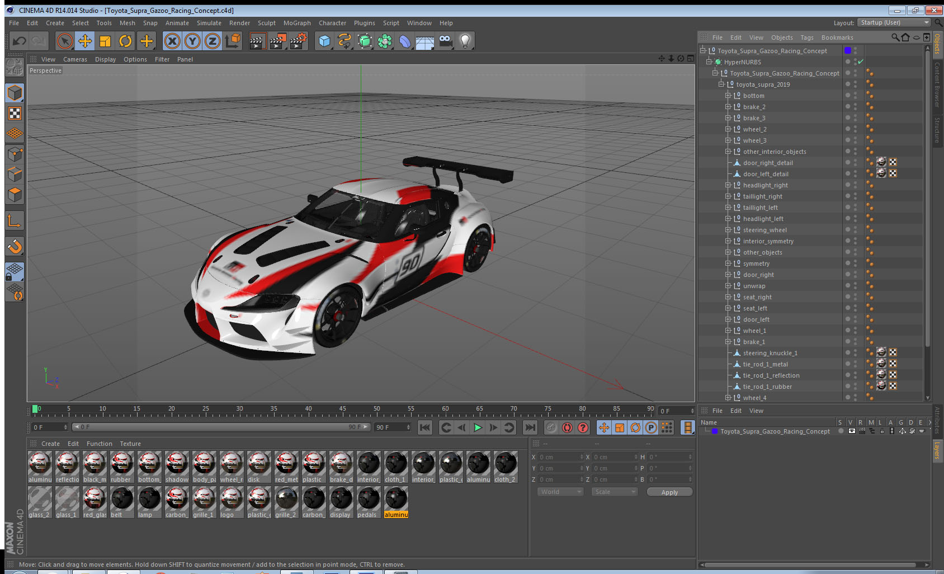The width and height of the screenshot is (944, 574).
Task: Collapse the HyperNURBS object
Action: [x=709, y=62]
